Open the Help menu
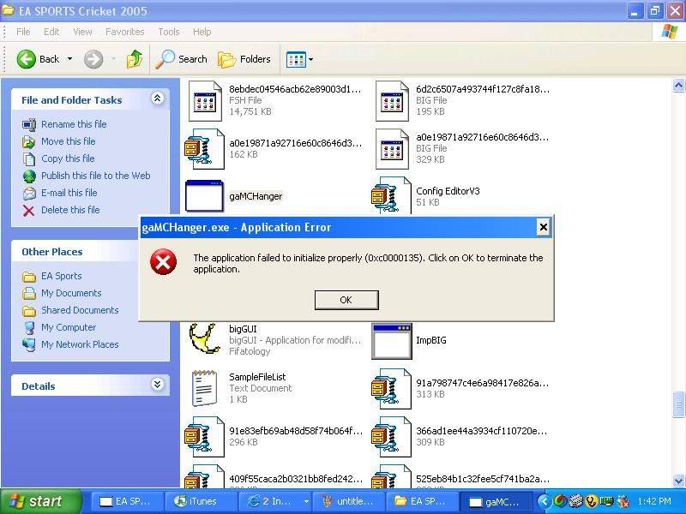The width and height of the screenshot is (686, 514). point(202,32)
